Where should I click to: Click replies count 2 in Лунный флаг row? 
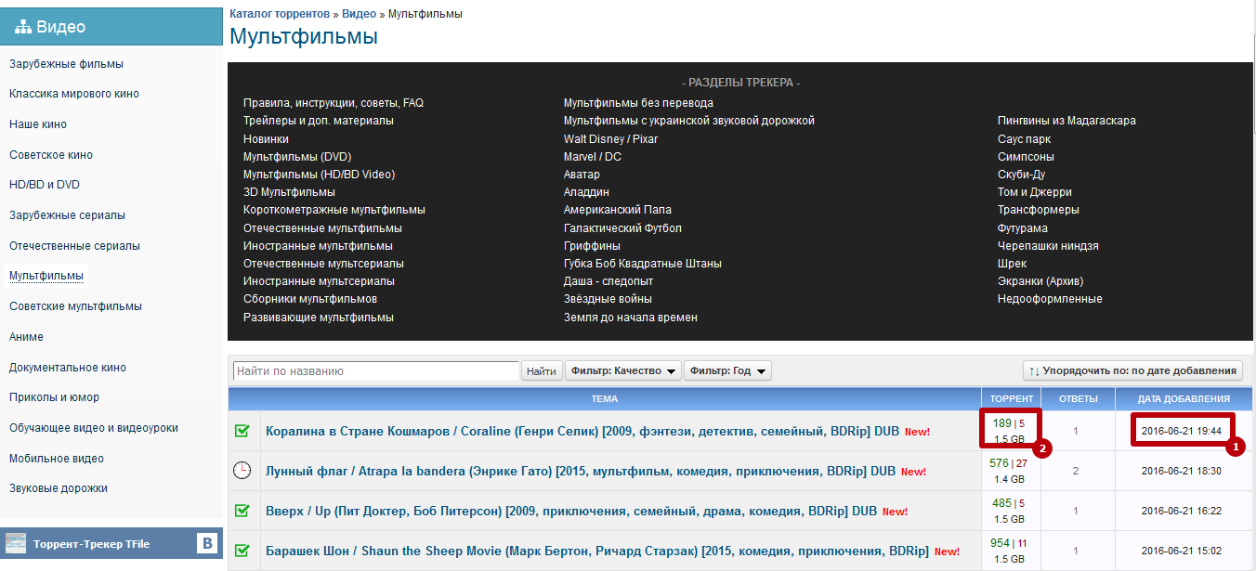click(1076, 471)
